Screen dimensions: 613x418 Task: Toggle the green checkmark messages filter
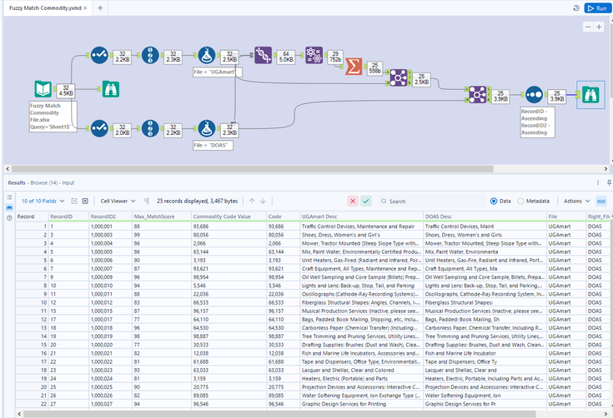366,201
